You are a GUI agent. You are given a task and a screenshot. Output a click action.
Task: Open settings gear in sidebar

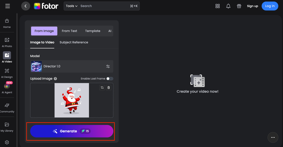[7, 142]
